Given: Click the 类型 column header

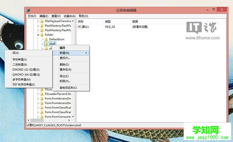Looking at the screenshot, I should click(x=108, y=21).
